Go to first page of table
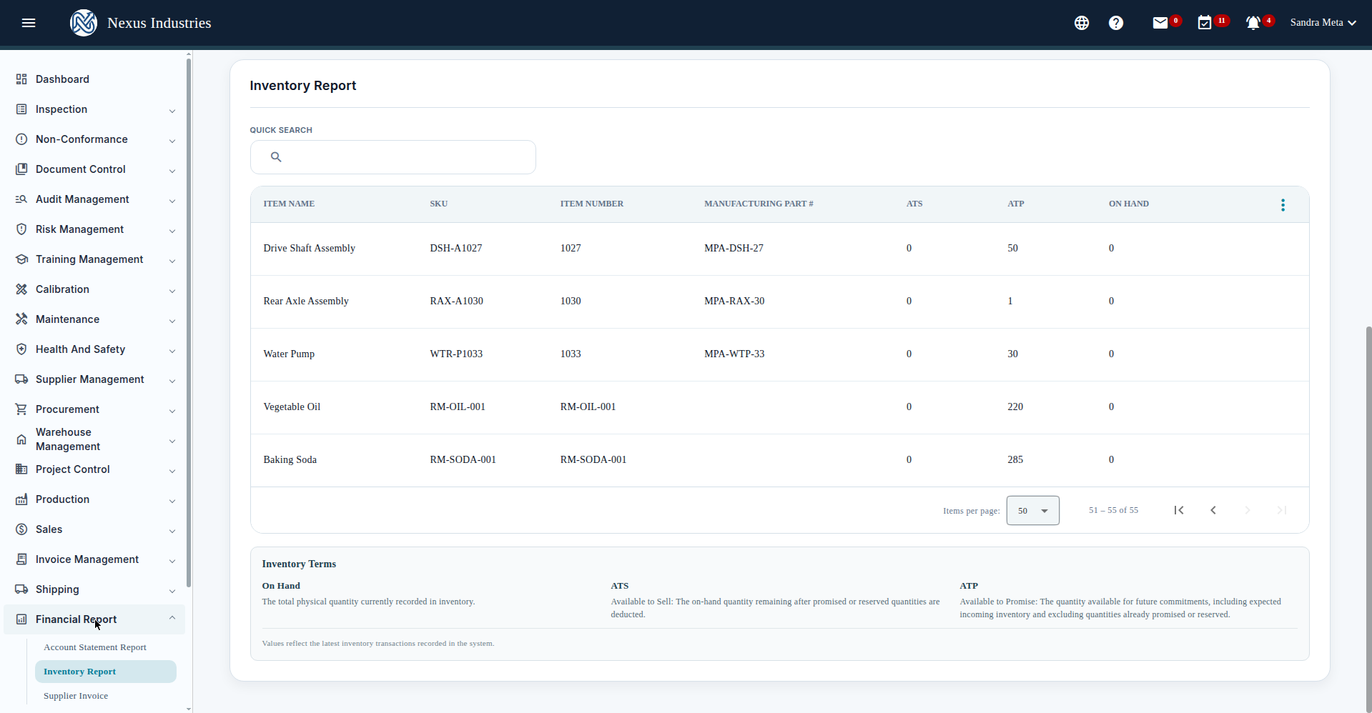1372x713 pixels. tap(1179, 510)
